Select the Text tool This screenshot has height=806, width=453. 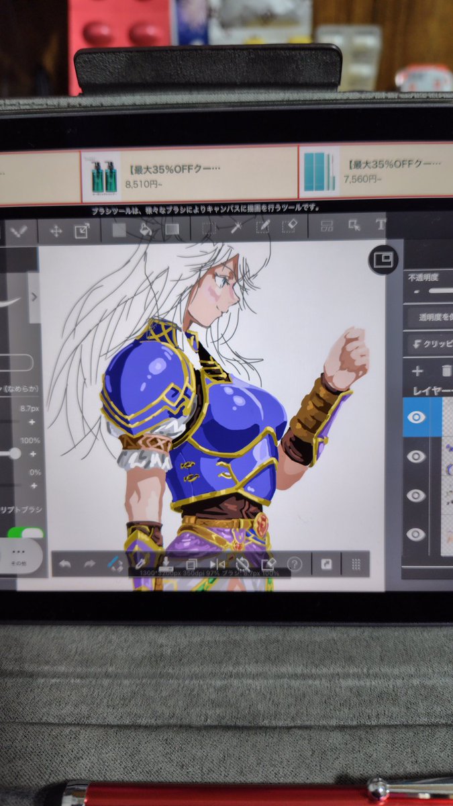pyautogui.click(x=381, y=224)
